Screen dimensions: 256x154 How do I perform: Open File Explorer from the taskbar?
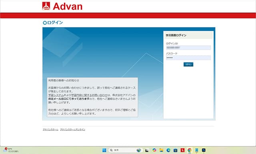pyautogui.click(x=161, y=150)
